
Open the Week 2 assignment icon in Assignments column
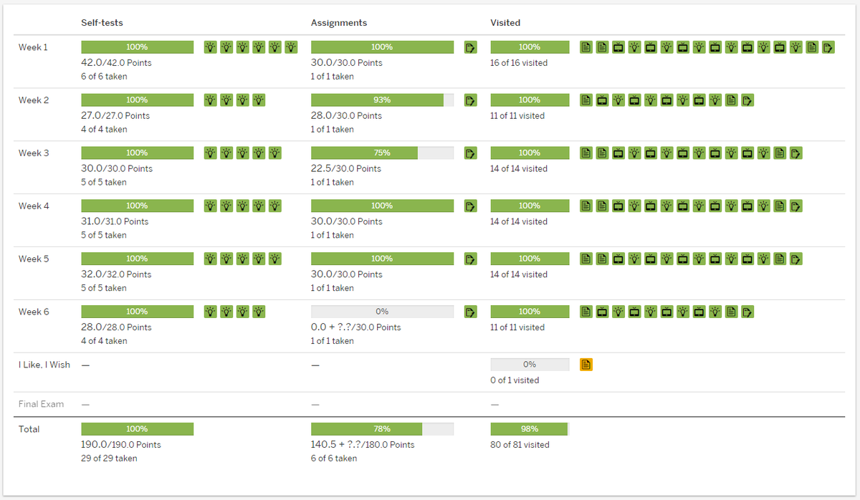tap(470, 100)
